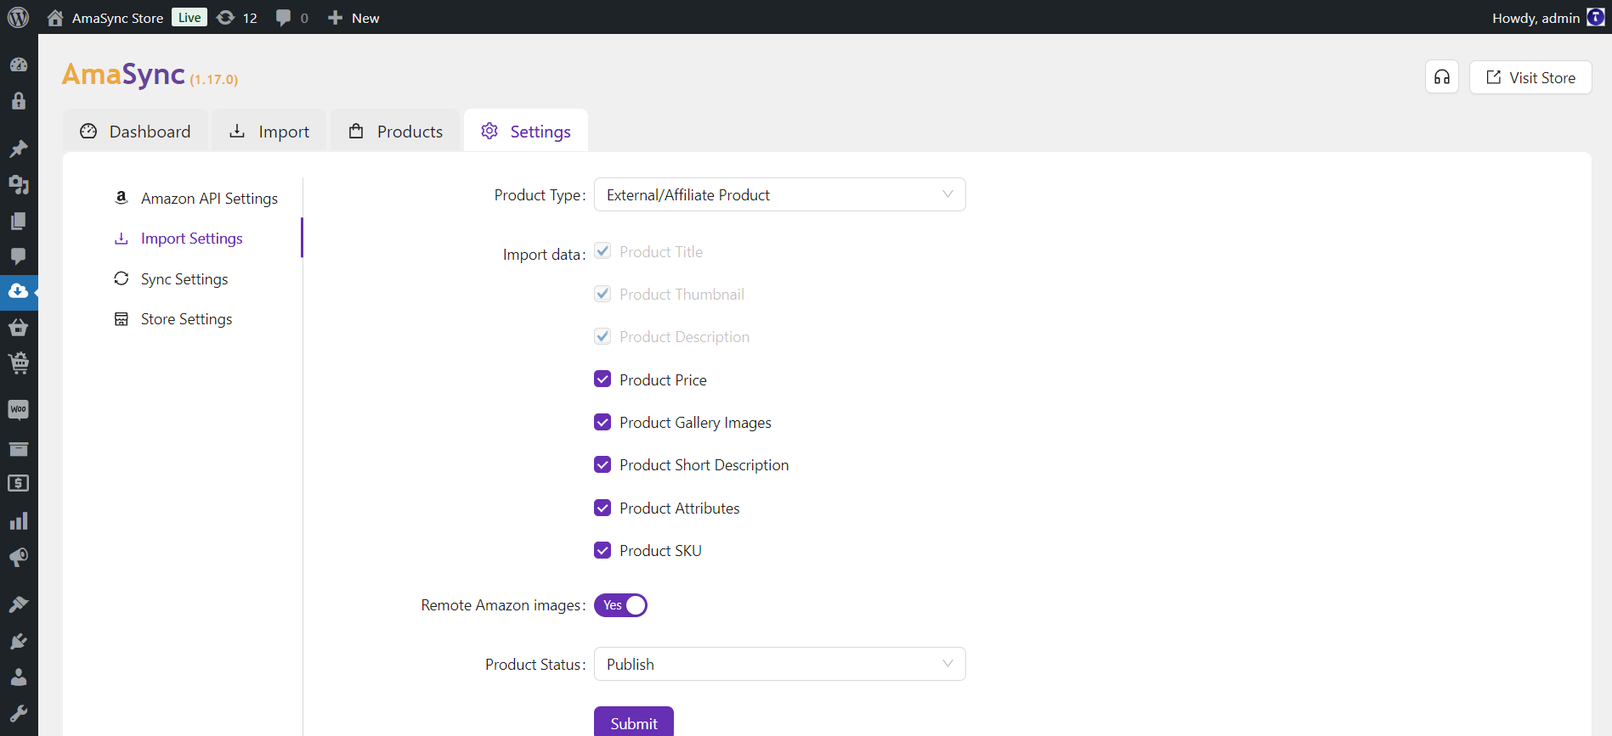The width and height of the screenshot is (1612, 736).
Task: Click the Dashboard gauge icon in sidebar
Action: pos(18,65)
